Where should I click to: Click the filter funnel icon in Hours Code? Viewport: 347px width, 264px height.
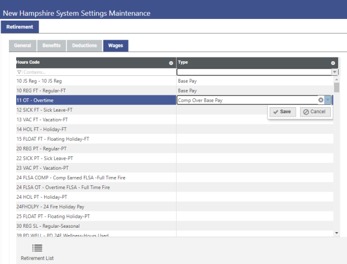(x=20, y=72)
